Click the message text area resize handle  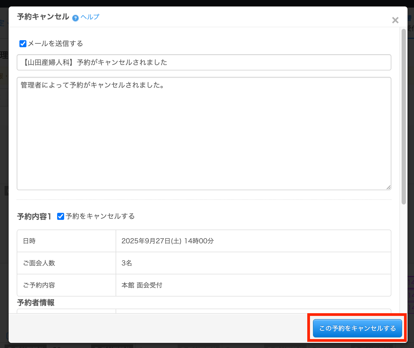click(x=388, y=187)
